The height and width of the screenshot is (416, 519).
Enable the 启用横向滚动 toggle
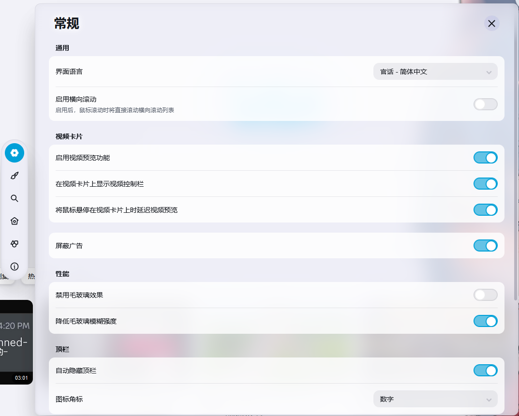coord(485,104)
